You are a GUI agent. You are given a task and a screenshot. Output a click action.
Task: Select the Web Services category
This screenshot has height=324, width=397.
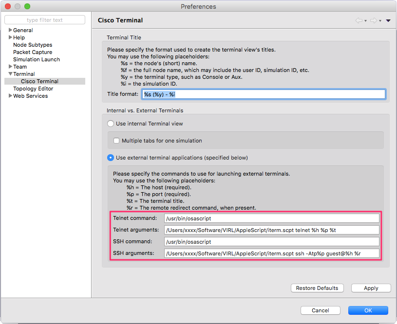point(30,96)
